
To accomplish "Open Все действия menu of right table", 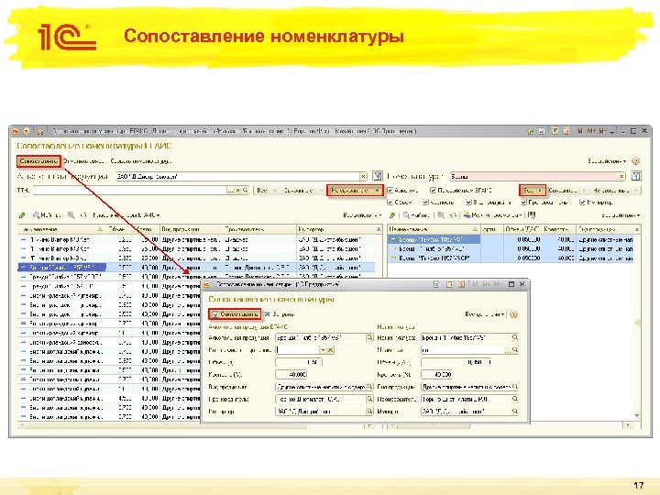I will pyautogui.click(x=621, y=215).
